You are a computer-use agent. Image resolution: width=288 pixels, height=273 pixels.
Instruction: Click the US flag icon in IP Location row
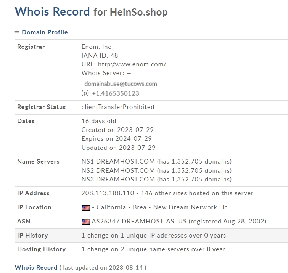pos(86,208)
